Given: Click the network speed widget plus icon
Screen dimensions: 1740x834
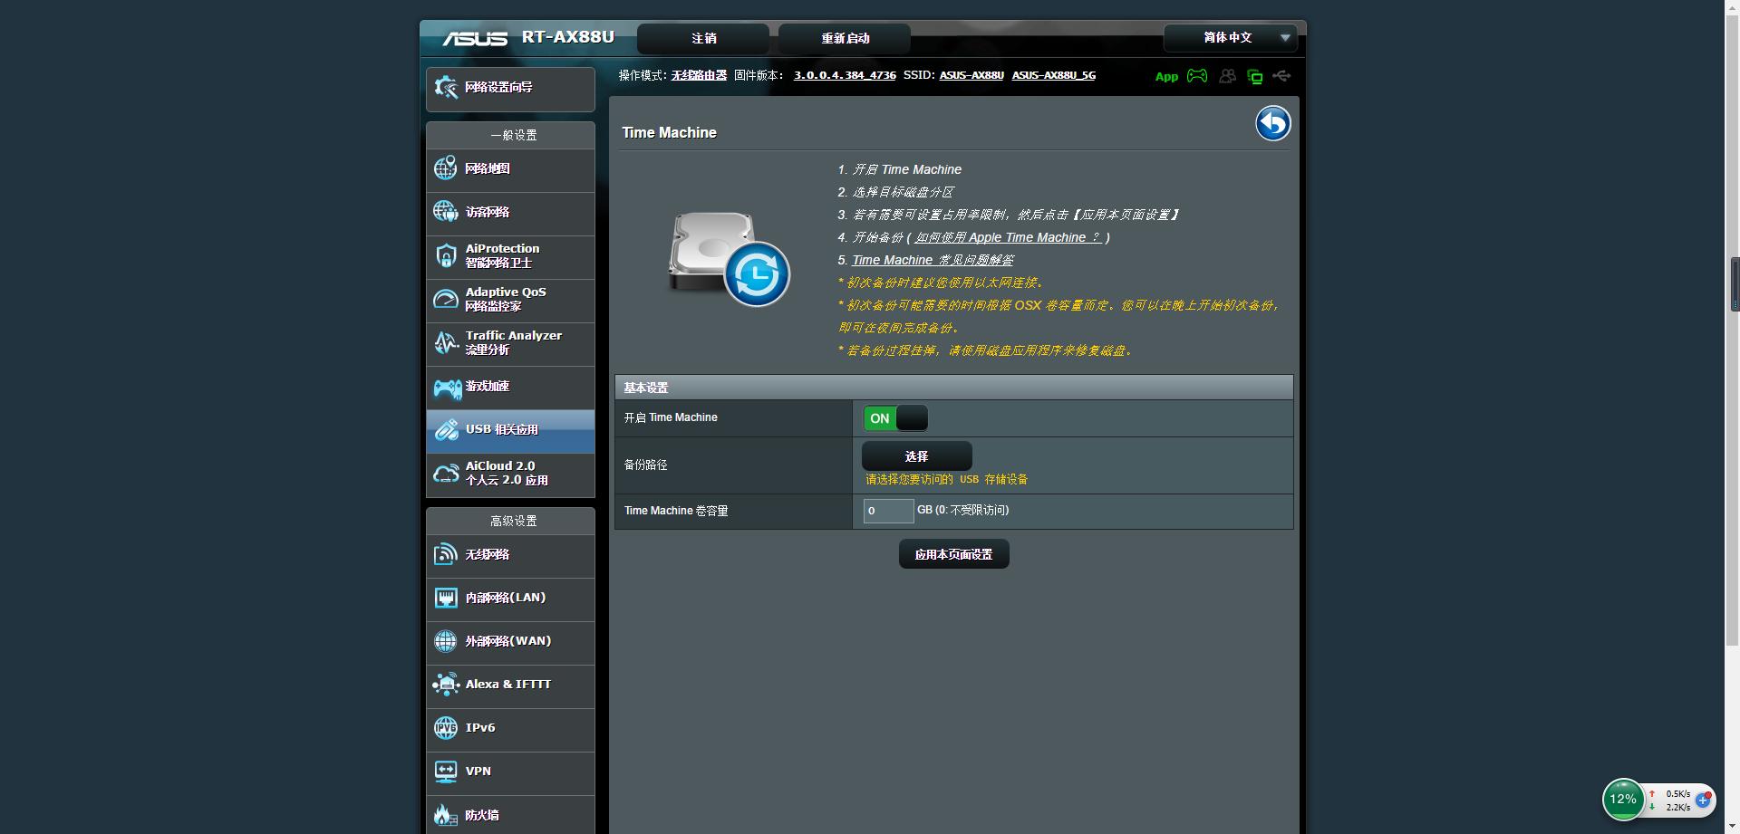Looking at the screenshot, I should point(1703,800).
